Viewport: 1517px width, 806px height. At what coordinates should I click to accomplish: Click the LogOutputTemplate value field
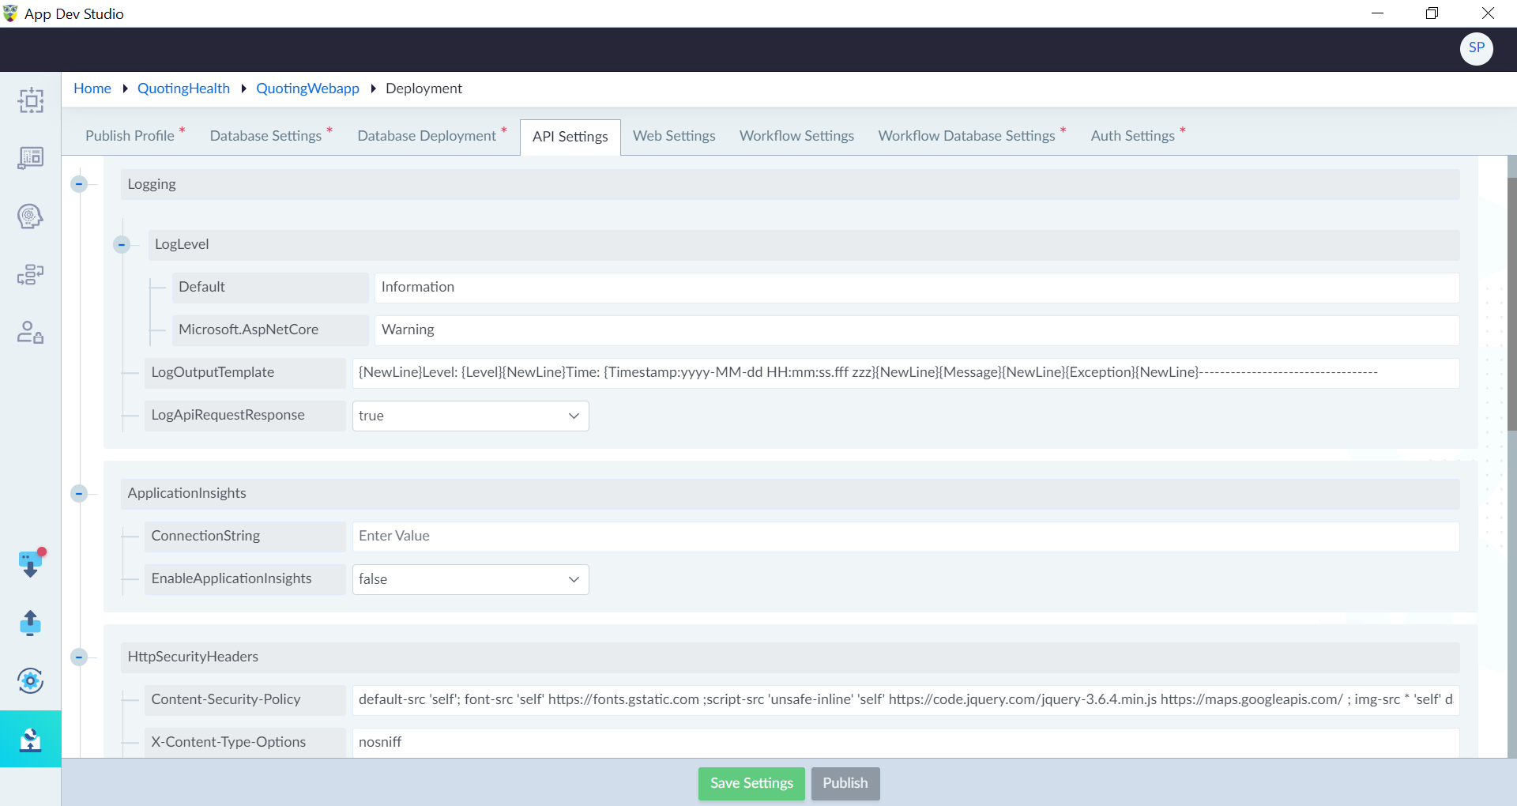tap(905, 373)
